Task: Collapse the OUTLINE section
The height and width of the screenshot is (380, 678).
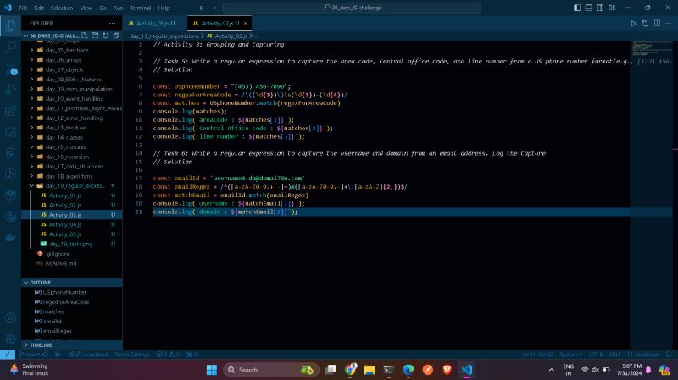Action: (x=72, y=283)
